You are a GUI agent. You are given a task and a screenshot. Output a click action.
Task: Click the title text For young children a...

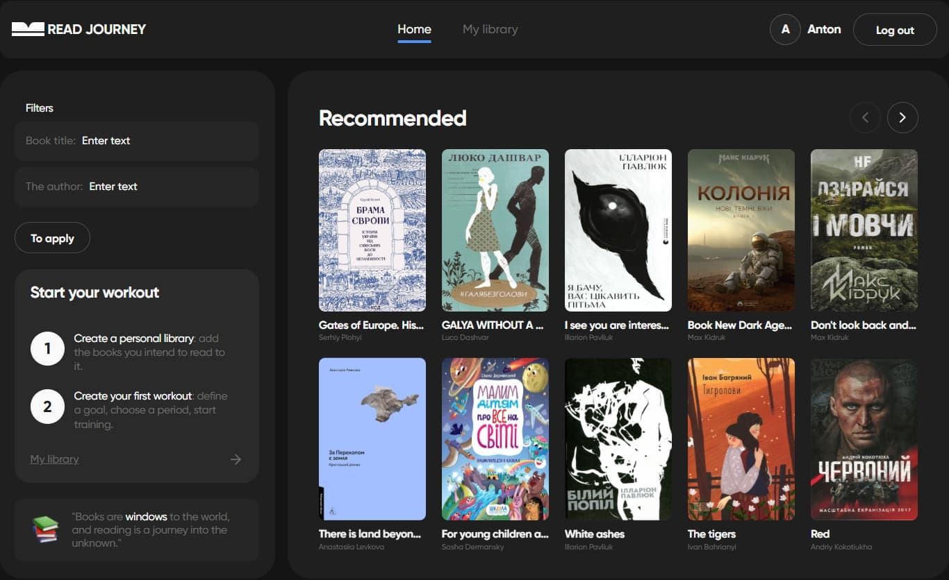coord(495,534)
